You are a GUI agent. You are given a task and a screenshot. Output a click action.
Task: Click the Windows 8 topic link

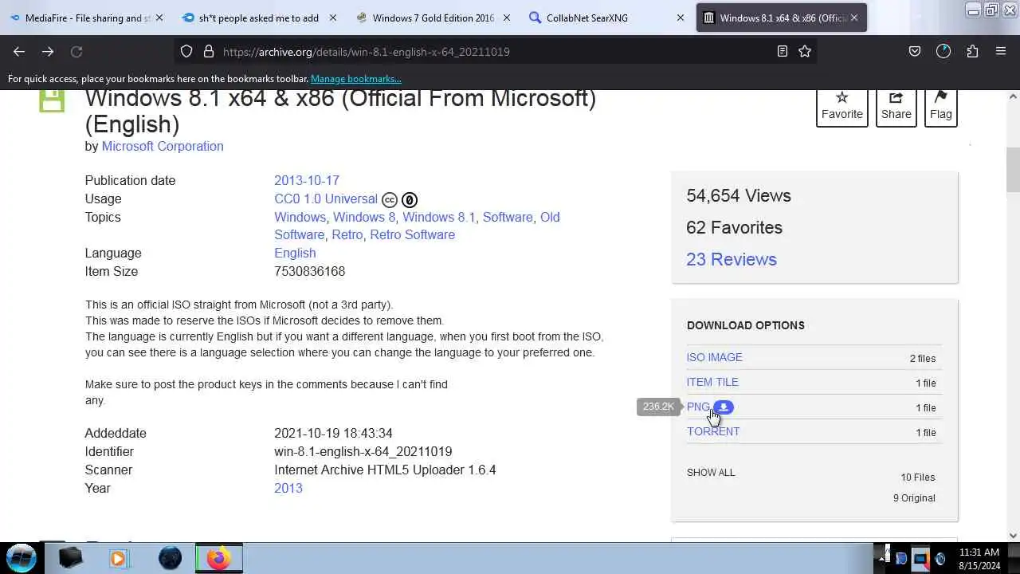(x=363, y=217)
